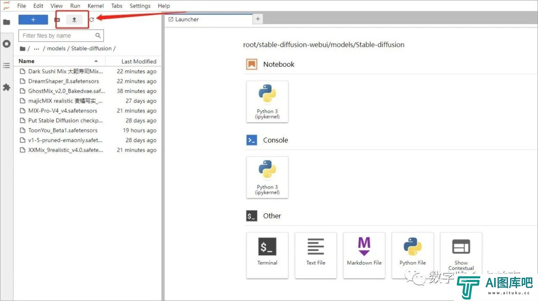Select majicMIX realistic file

tap(88, 101)
